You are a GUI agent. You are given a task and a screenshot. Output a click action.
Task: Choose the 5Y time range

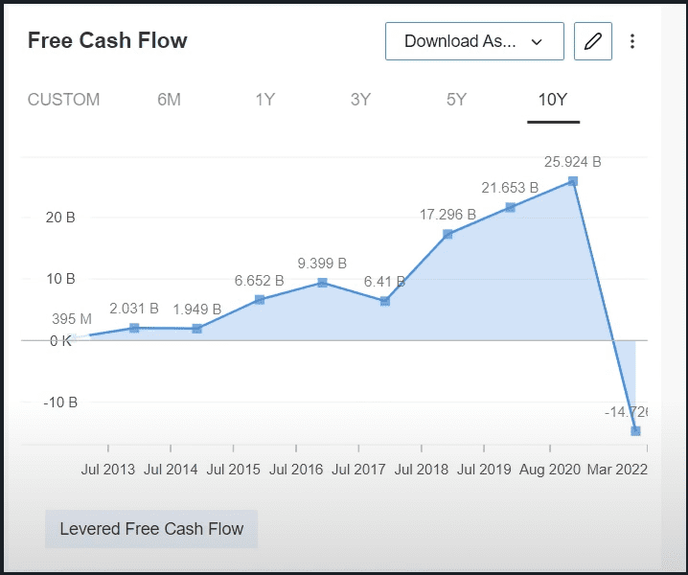pyautogui.click(x=456, y=100)
